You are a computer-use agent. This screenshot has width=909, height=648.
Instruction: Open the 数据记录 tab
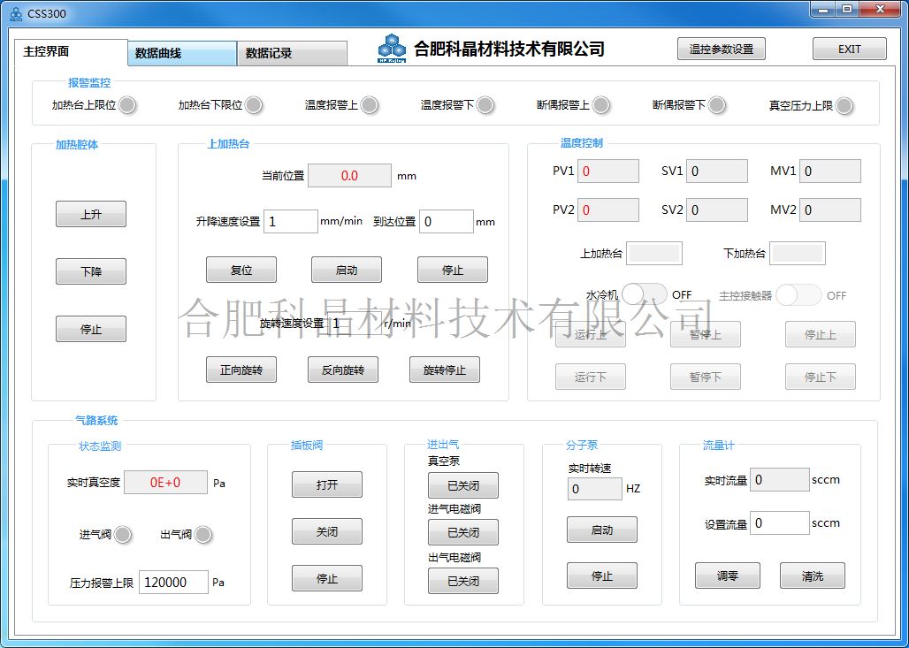point(292,53)
